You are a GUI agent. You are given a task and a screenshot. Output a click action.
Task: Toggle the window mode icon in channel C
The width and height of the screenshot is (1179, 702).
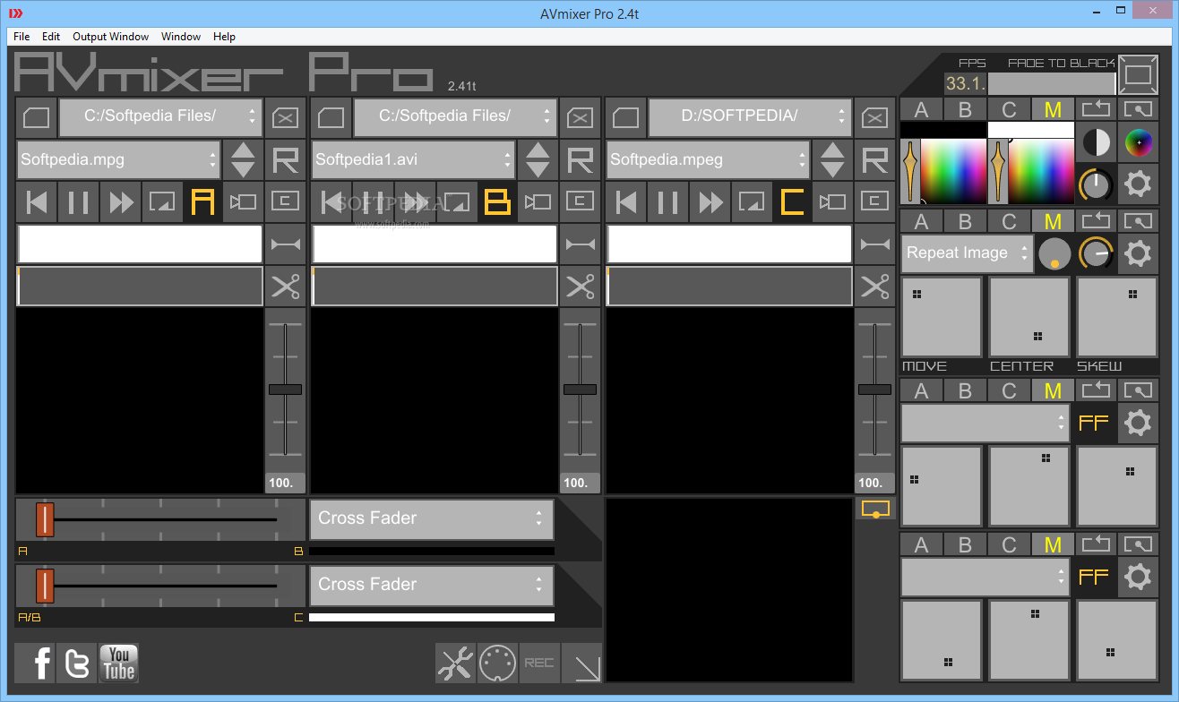752,202
